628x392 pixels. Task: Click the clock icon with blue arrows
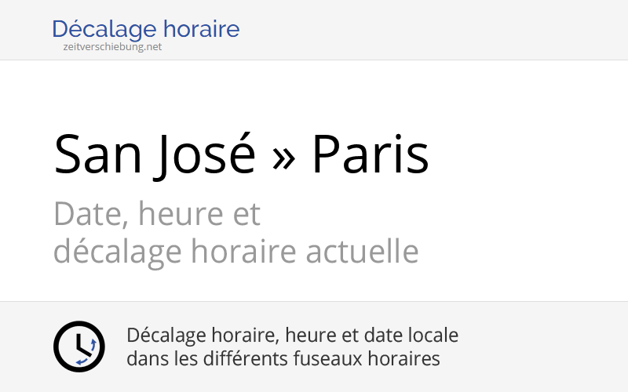pos(78,347)
